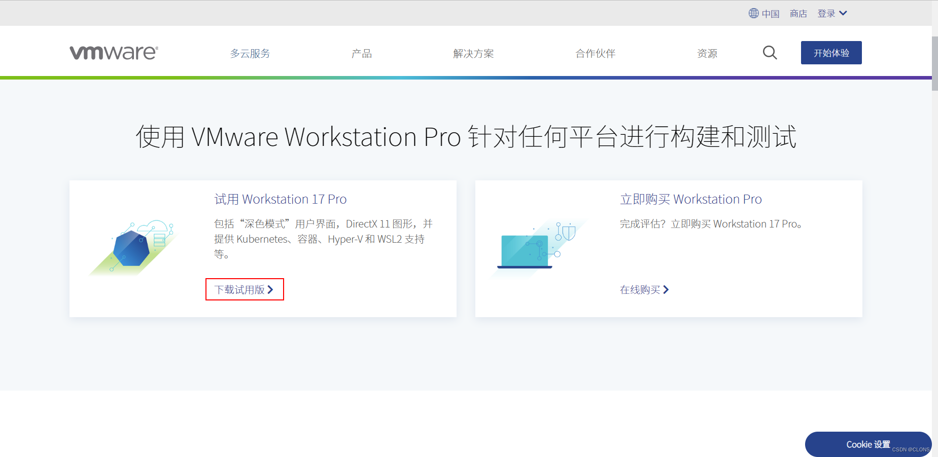Open the 合作伙伴 menu
This screenshot has width=938, height=457.
[x=596, y=53]
